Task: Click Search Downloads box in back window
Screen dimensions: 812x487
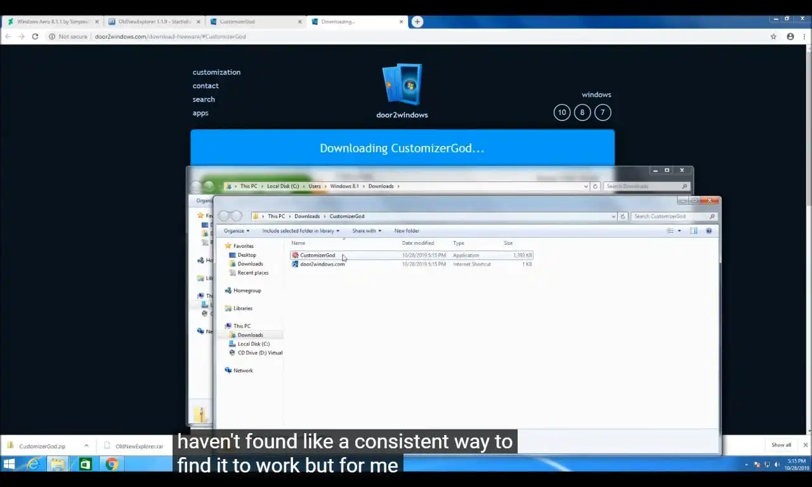Action: (646, 186)
